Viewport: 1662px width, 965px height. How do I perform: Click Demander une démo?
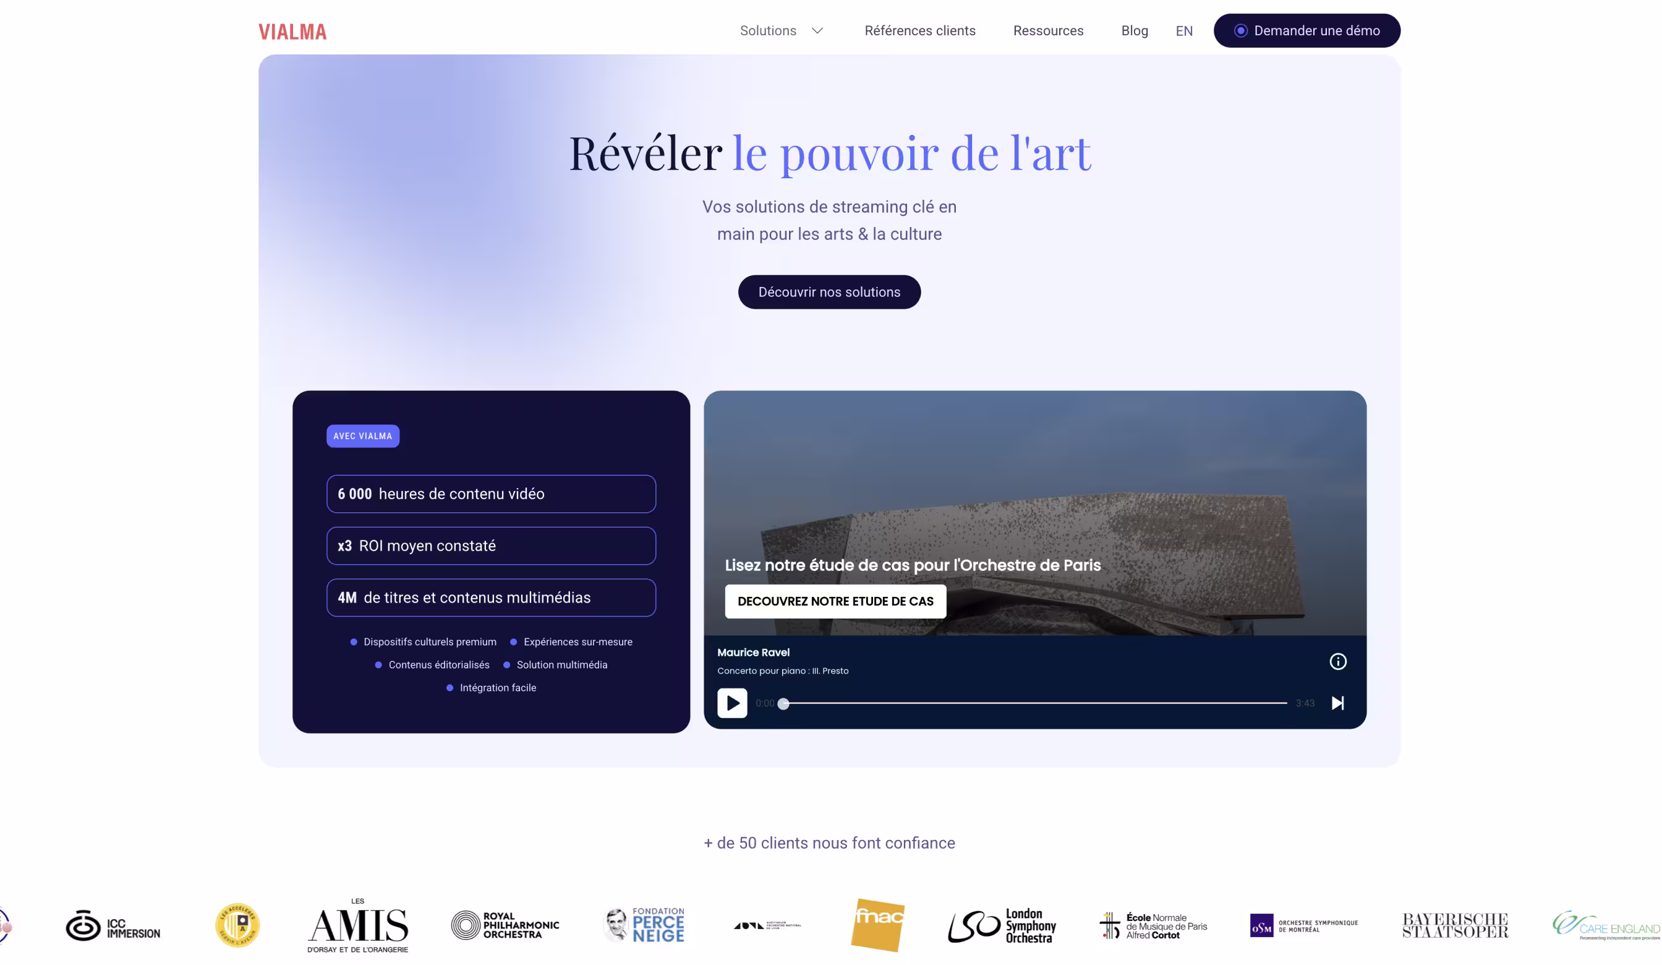click(x=1306, y=30)
